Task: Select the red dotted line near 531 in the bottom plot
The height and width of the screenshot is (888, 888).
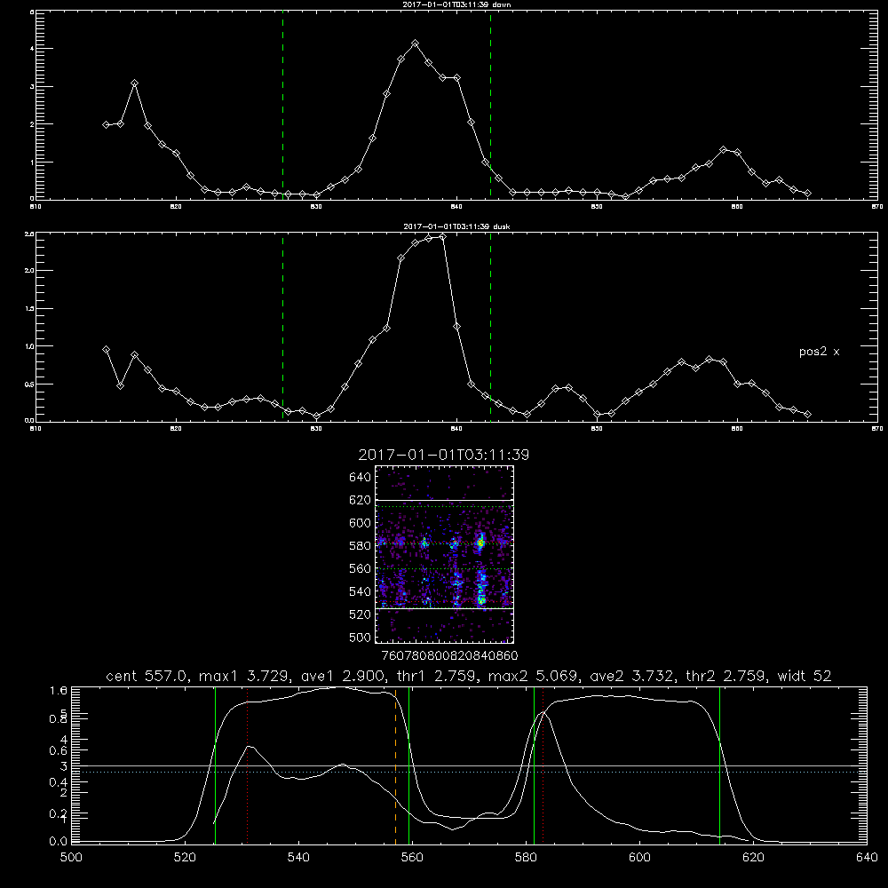Action: [248, 765]
